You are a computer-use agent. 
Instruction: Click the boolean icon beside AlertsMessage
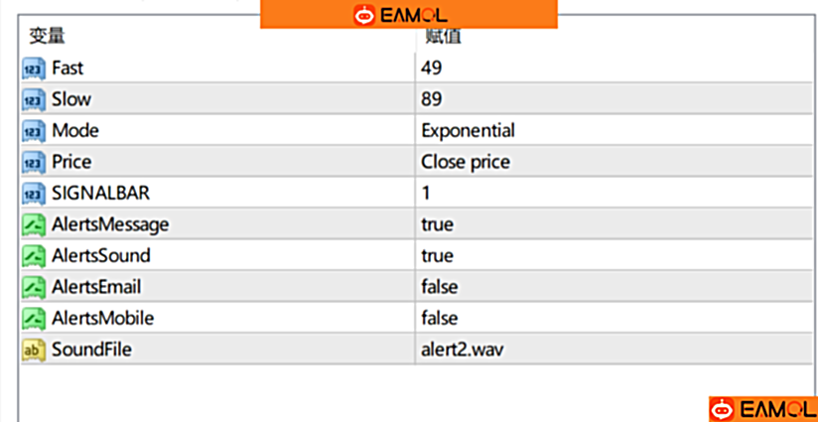(34, 224)
